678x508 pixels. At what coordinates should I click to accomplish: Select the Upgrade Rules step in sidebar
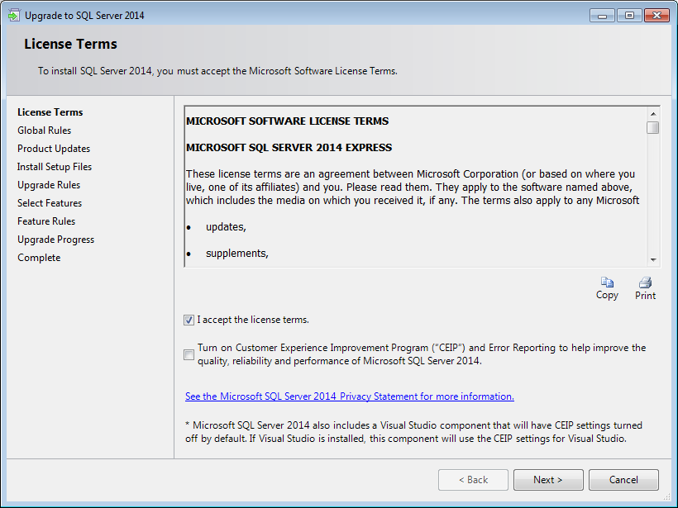[49, 185]
